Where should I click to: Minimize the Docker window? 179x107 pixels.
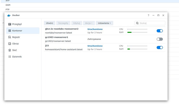(153, 15)
